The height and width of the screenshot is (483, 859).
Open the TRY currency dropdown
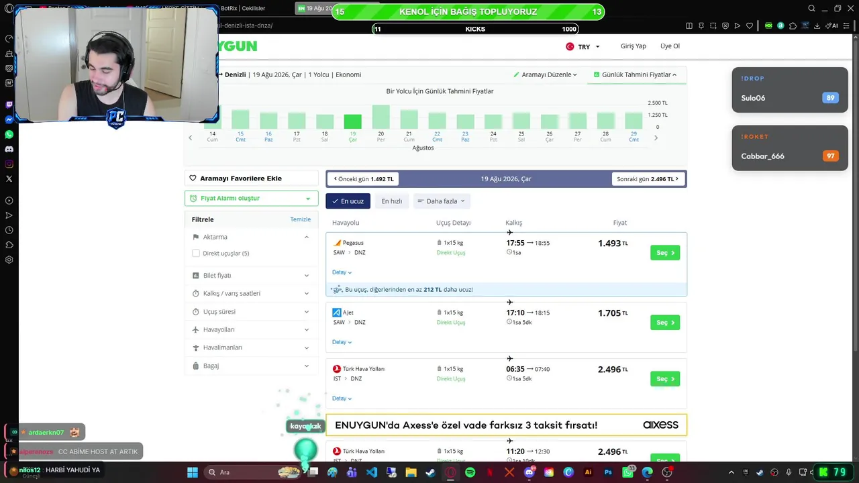click(583, 47)
